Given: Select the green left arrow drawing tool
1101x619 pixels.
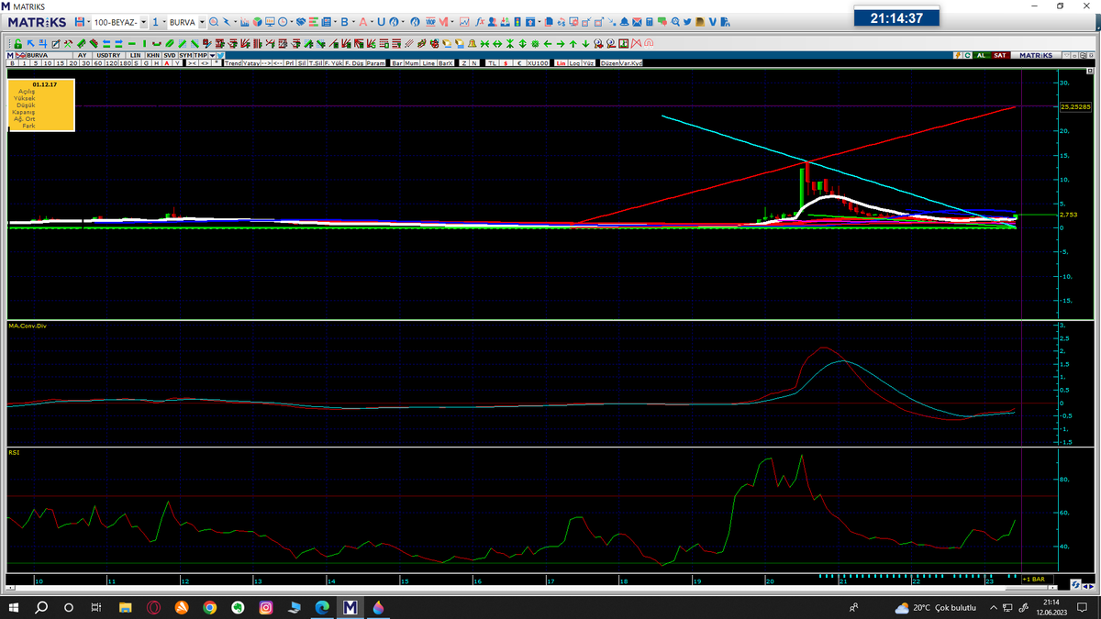Looking at the screenshot, I should [548, 43].
